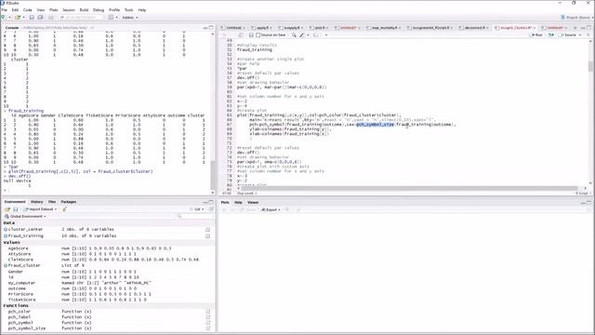Open workspace panes layout icon
Viewport: 595px width, 335px height.
point(111,18)
